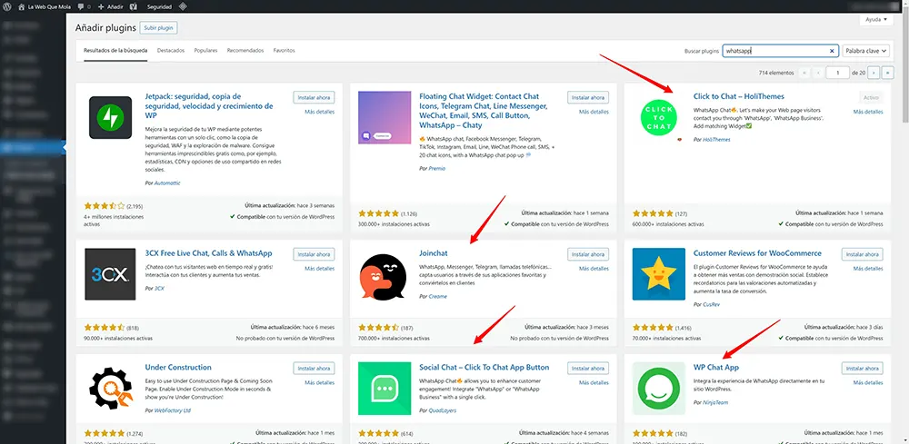Click the Social Chat green bubble logo
The image size is (909, 444).
[385, 389]
